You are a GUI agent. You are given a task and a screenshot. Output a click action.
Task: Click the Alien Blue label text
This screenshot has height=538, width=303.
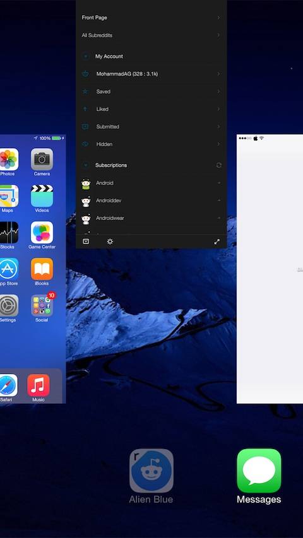[x=151, y=500]
